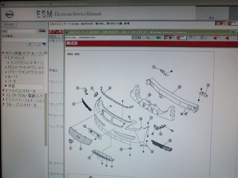
Task: Click the Nissan logo in the header
Action: tap(10, 14)
